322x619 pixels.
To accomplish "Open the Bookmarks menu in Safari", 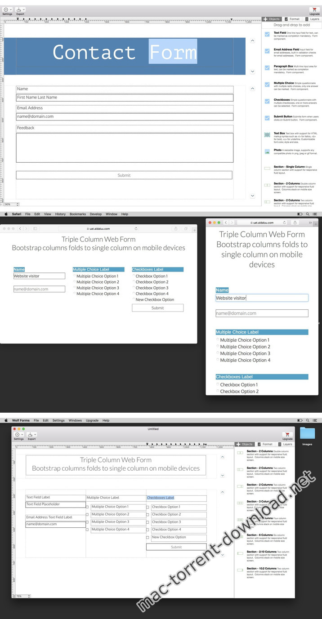I will 77,214.
